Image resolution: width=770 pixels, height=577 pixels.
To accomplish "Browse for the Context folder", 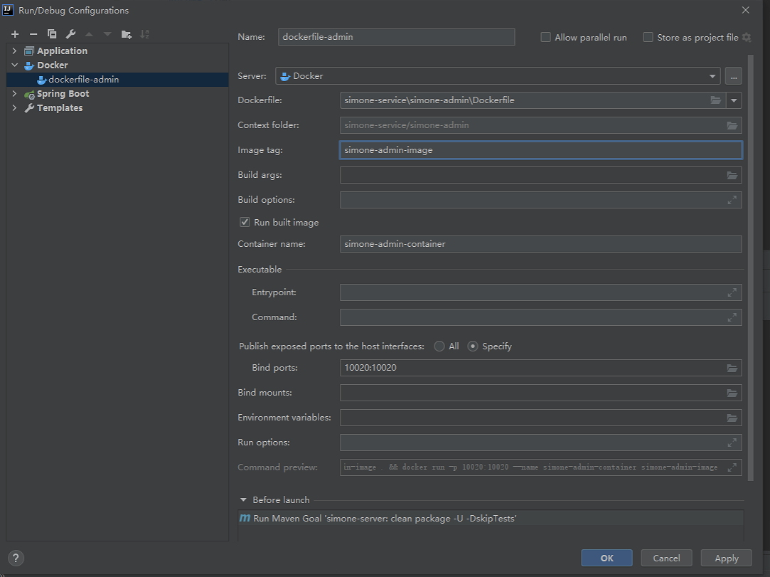I will 732,125.
